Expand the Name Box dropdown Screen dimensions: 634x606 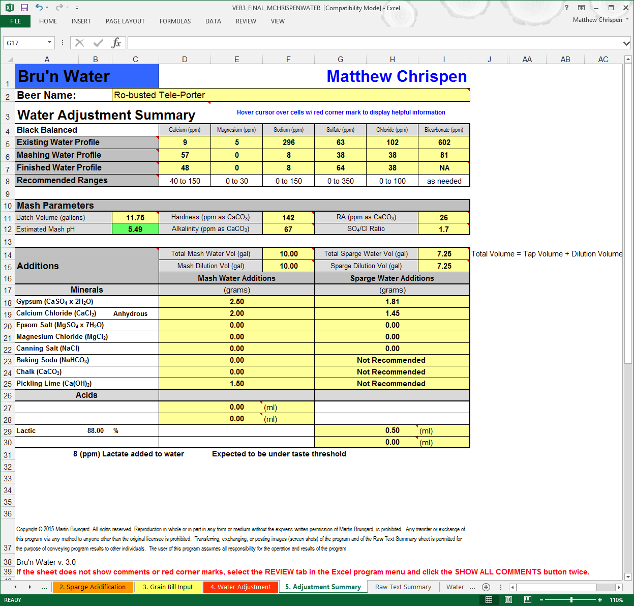tap(49, 43)
